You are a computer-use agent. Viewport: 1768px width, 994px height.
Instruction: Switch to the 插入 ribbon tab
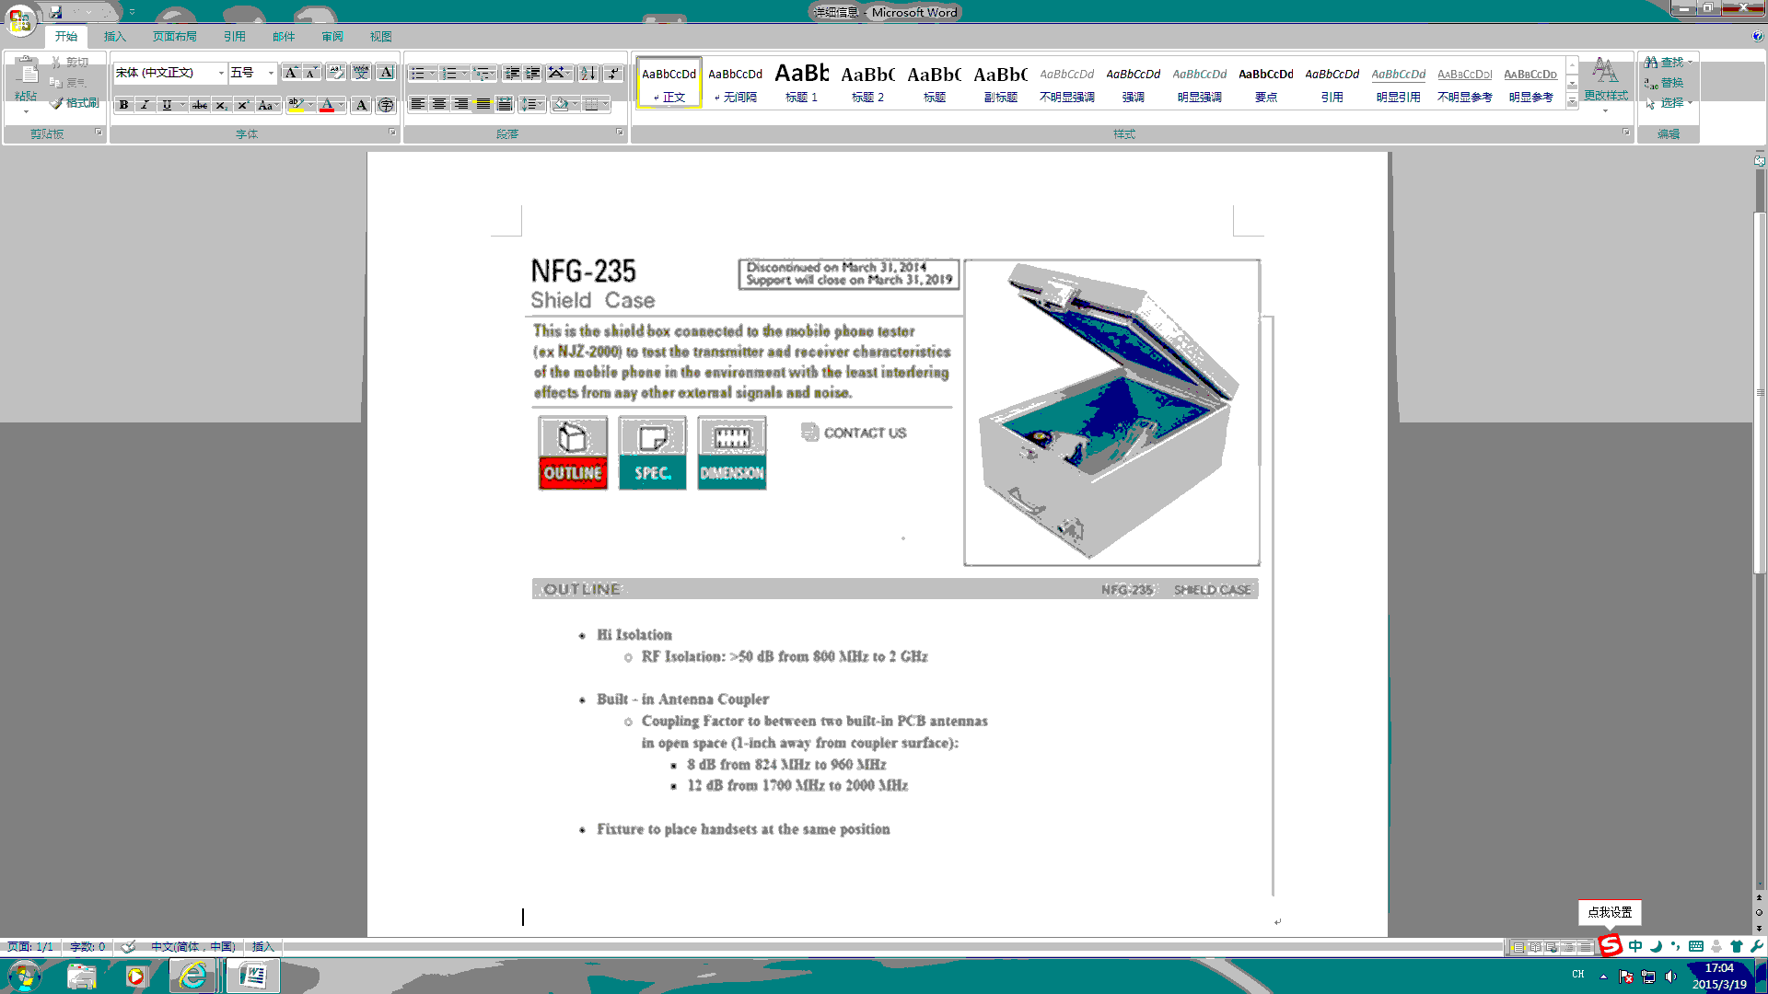point(114,37)
